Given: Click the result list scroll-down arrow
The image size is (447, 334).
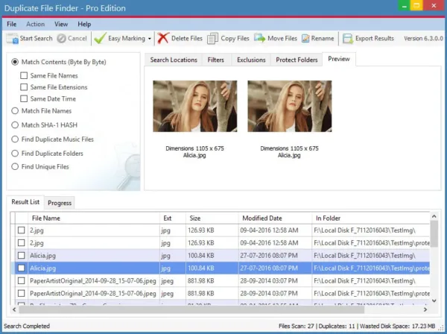Looking at the screenshot, I should click(434, 300).
